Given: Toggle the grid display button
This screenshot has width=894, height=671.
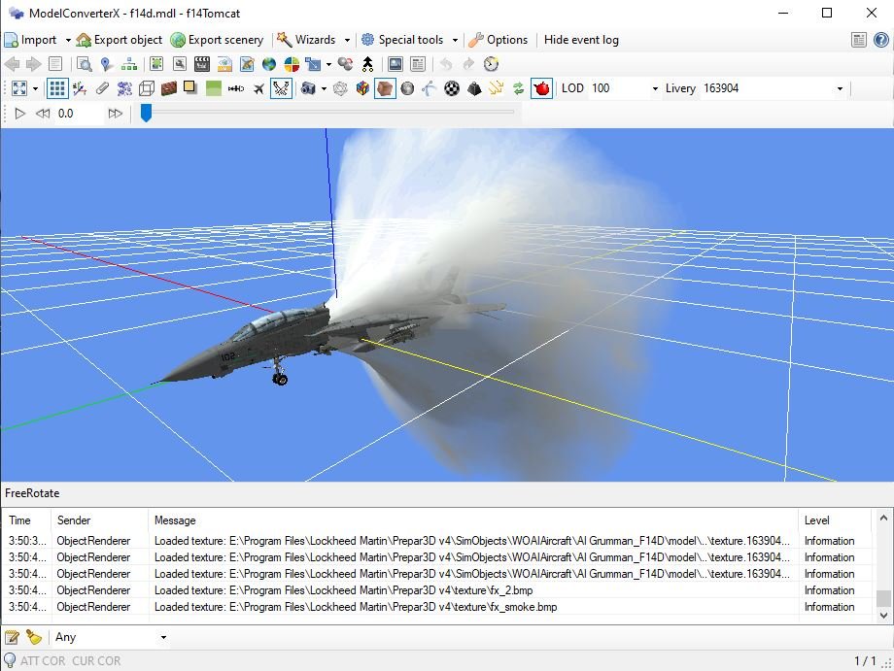Looking at the screenshot, I should coord(57,88).
